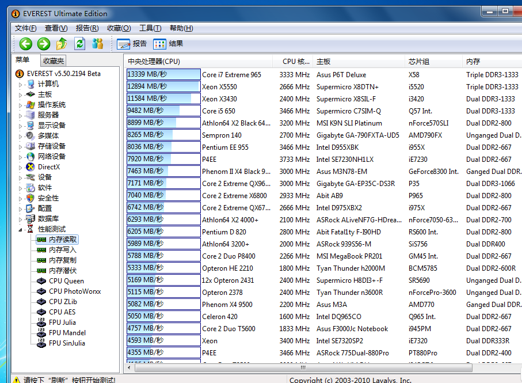Click the two-people icon in the toolbar
Viewport: 522px width, 383px height.
(98, 44)
